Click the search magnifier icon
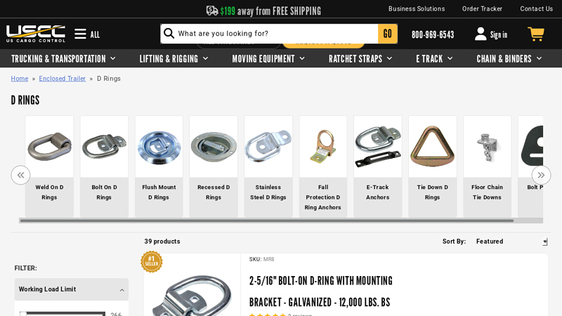 tap(169, 33)
